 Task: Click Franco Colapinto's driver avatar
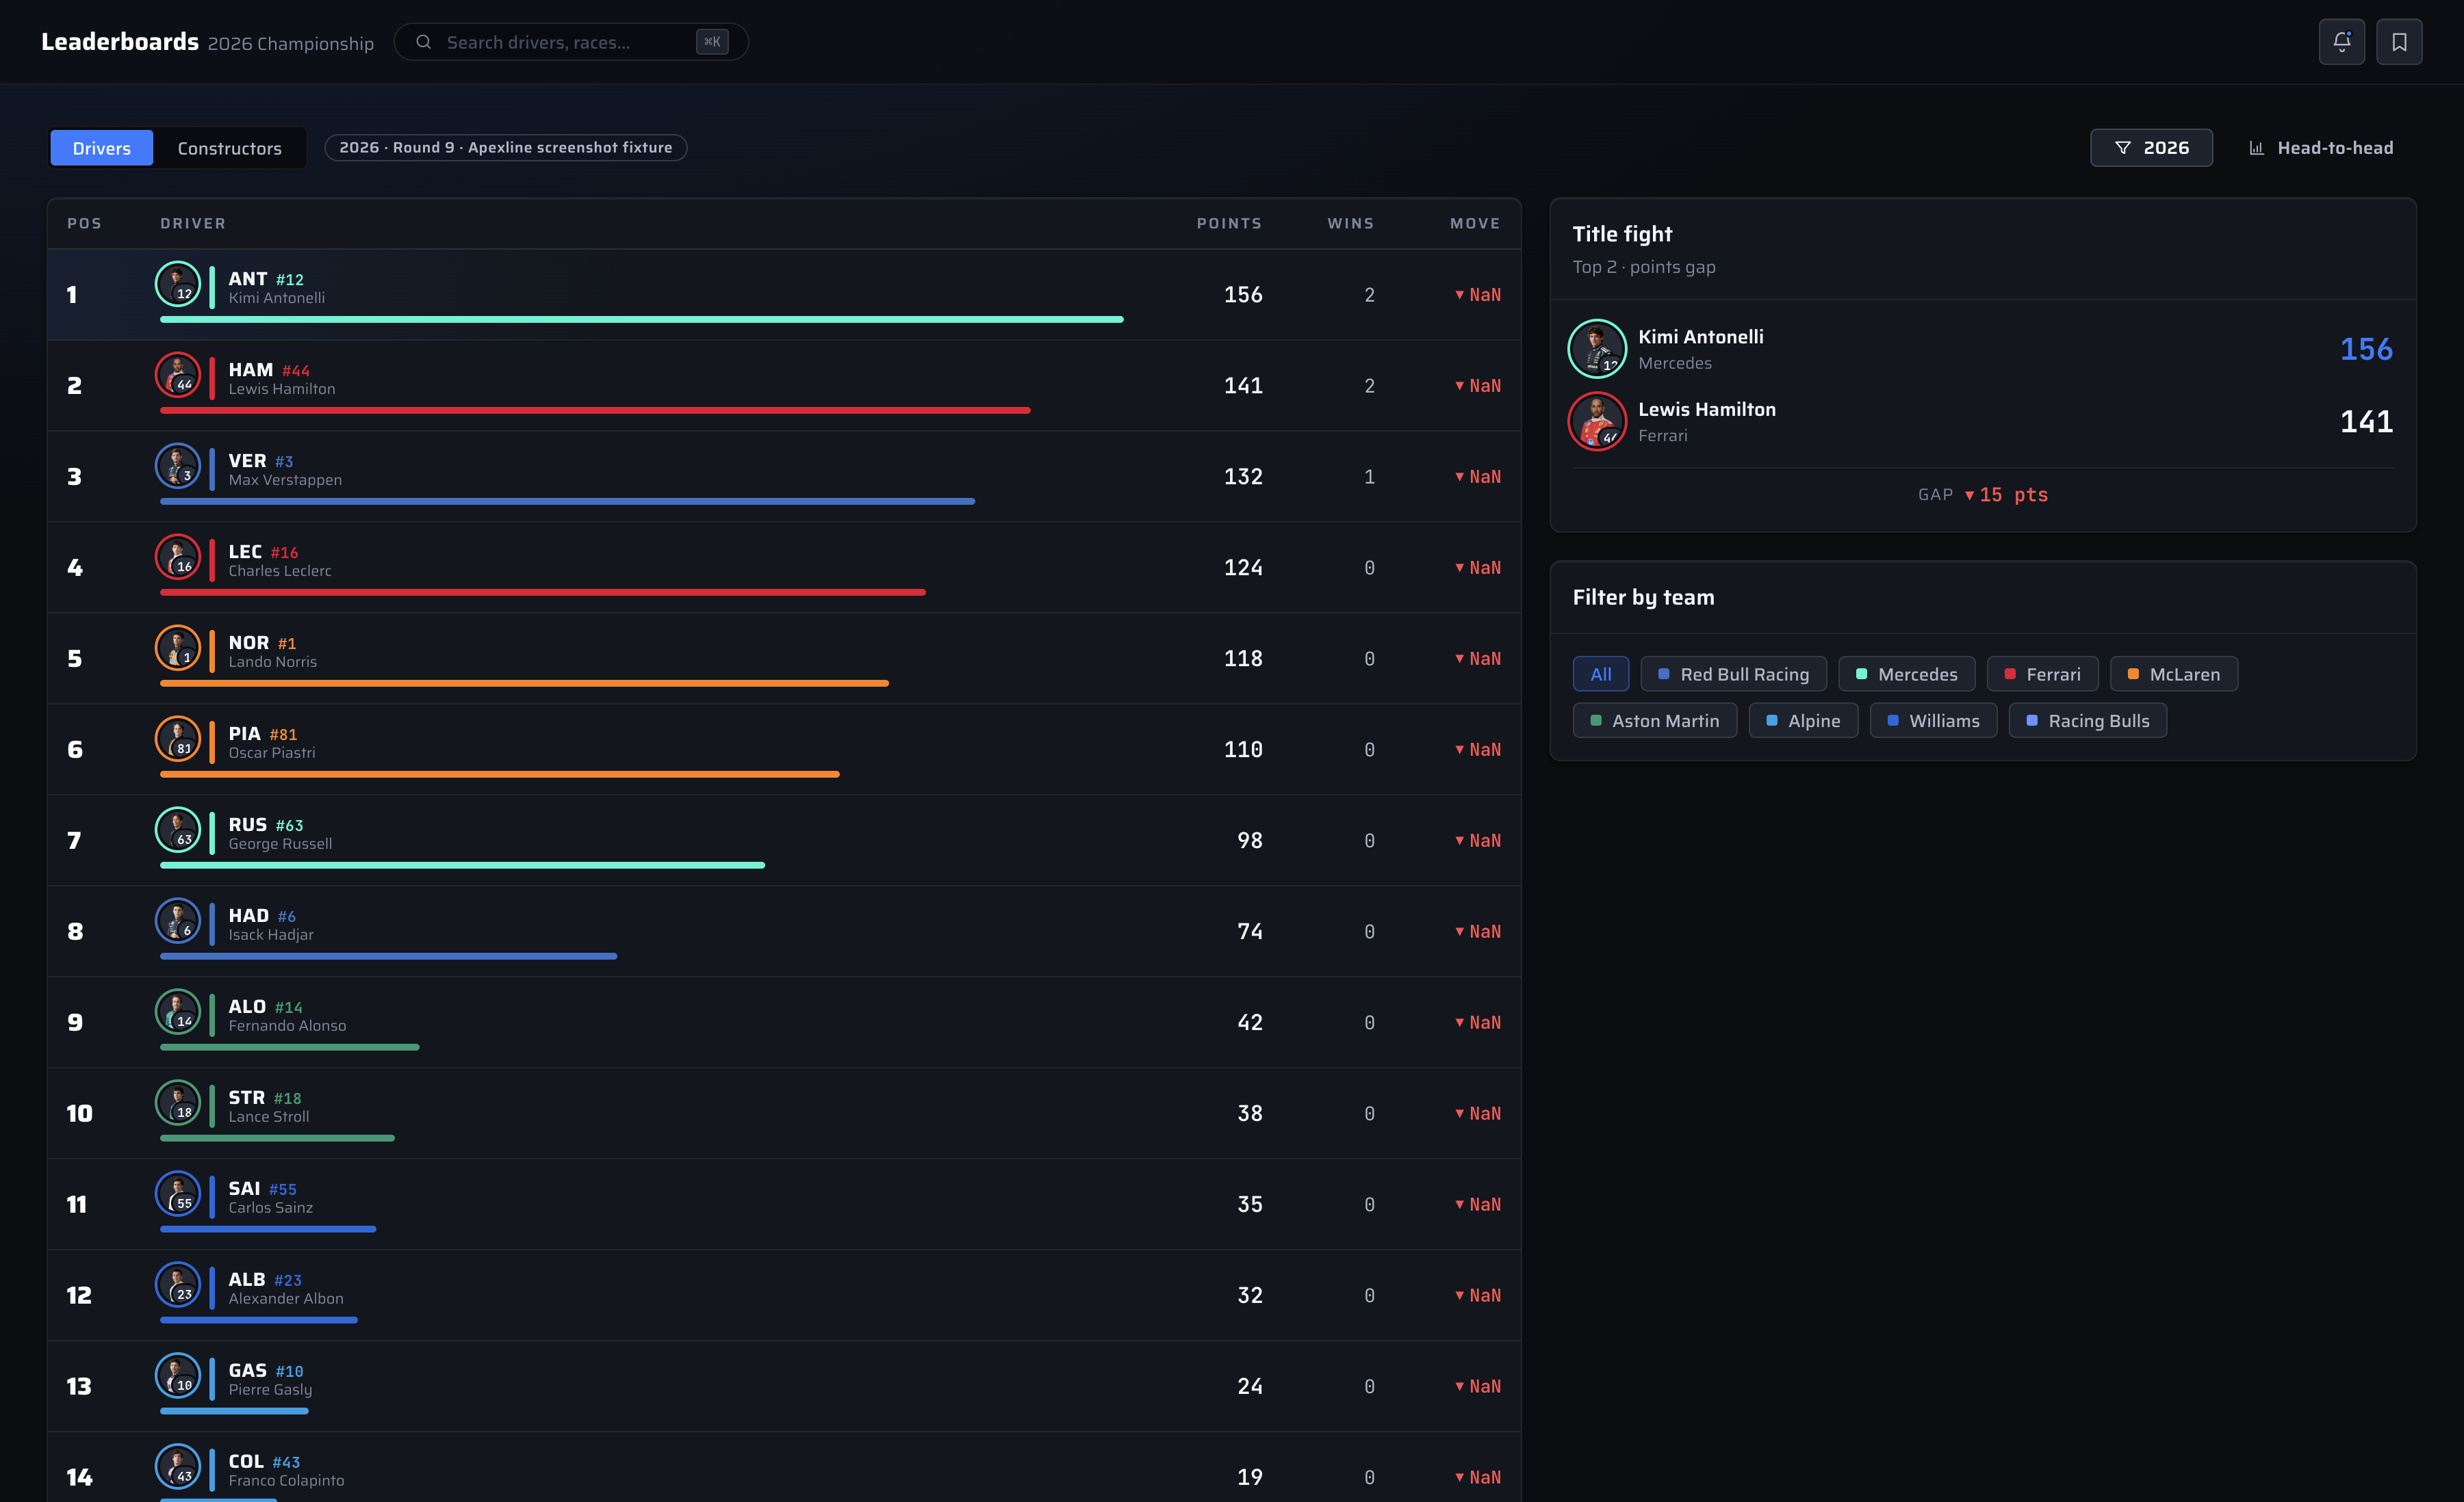(178, 1466)
